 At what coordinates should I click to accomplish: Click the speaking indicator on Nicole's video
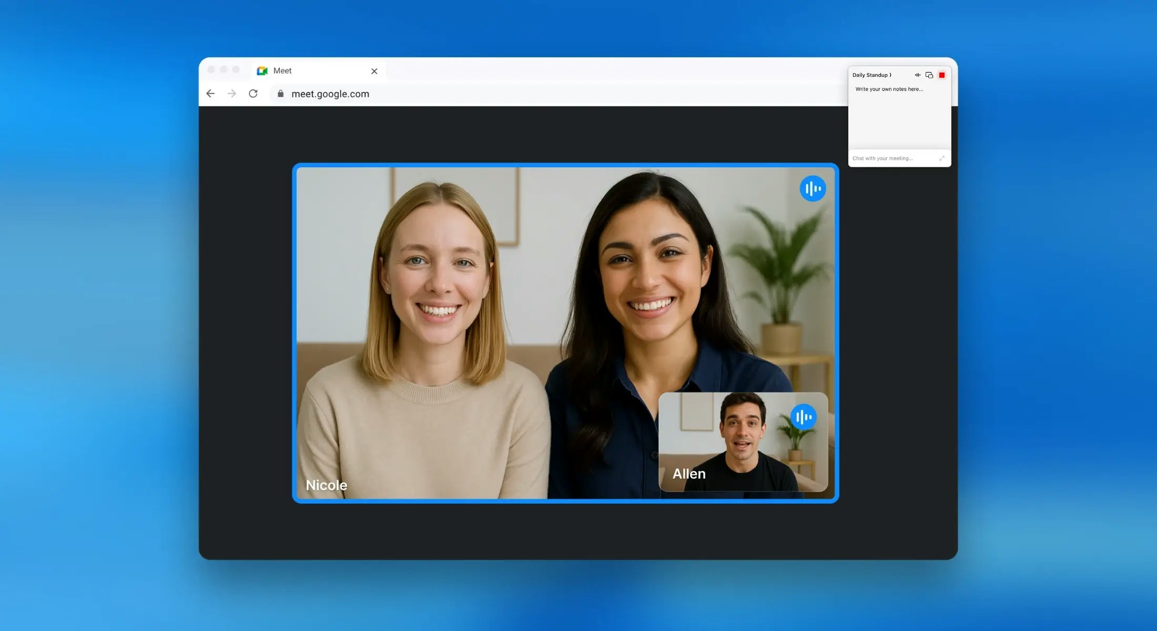click(x=813, y=189)
